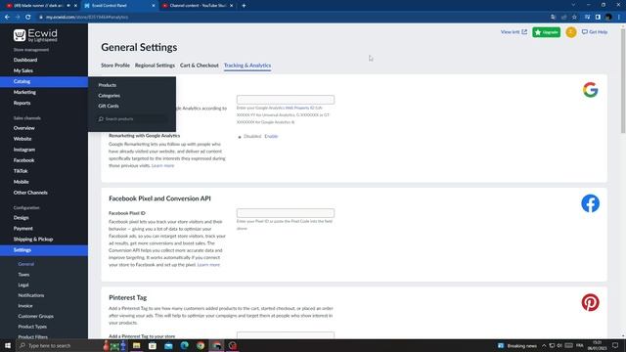Image resolution: width=626 pixels, height=352 pixels.
Task: Click the Ecwid by Lightspeed logo
Action: tap(35, 35)
